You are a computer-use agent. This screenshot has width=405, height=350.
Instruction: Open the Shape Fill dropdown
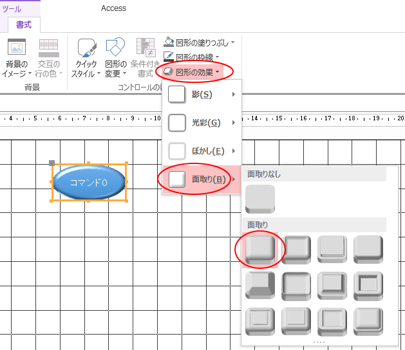click(199, 42)
